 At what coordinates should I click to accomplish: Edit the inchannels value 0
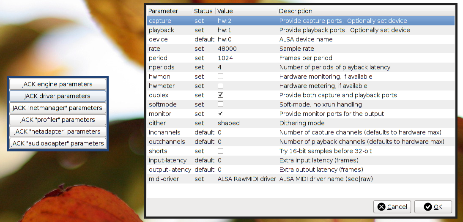point(220,132)
